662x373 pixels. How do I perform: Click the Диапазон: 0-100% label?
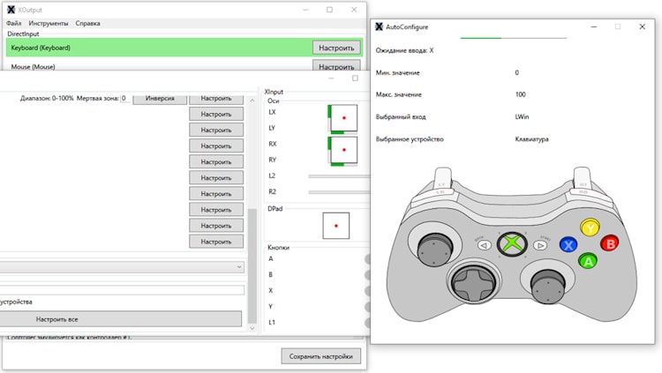tap(47, 98)
